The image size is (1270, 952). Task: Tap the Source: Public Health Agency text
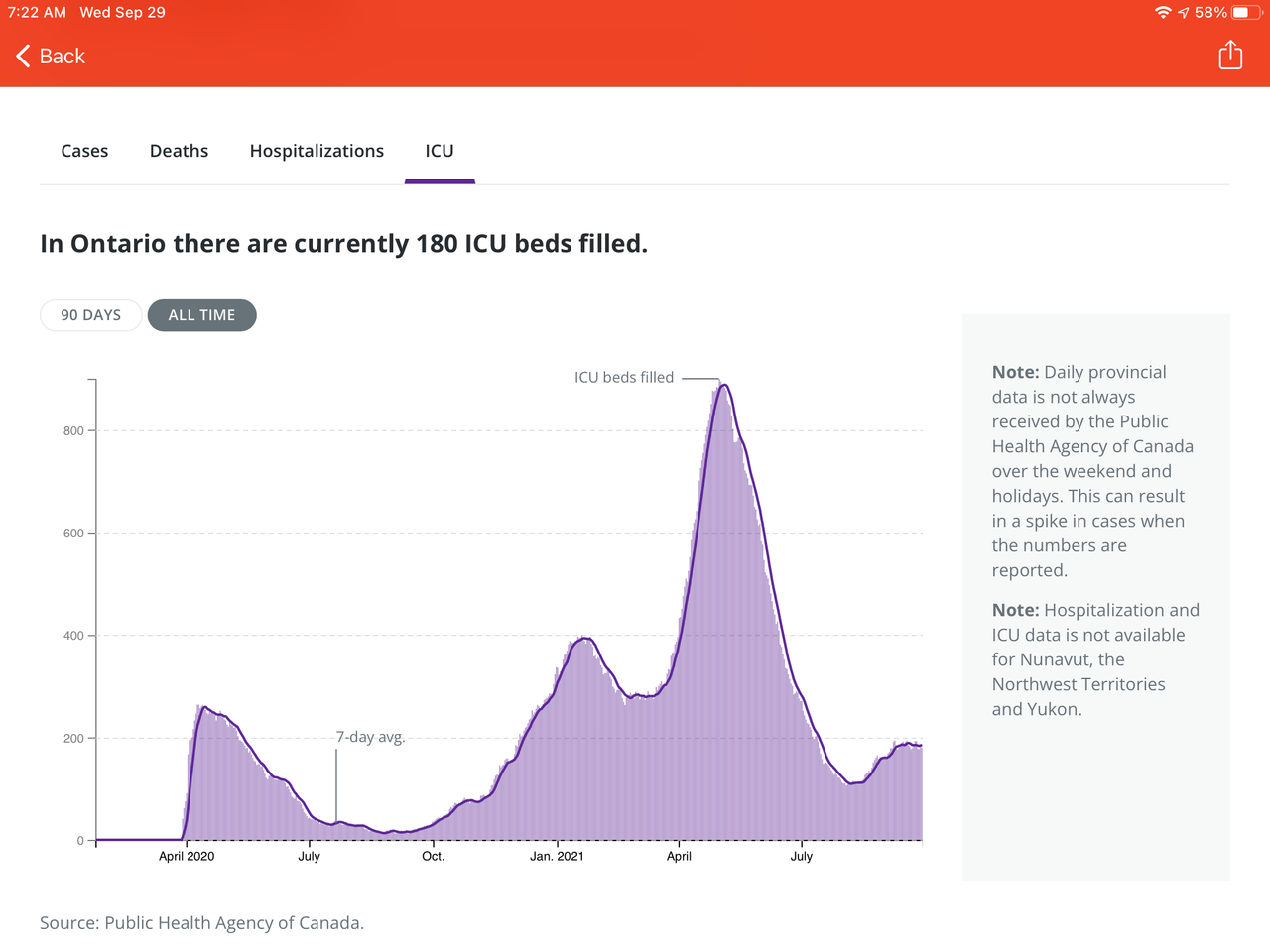202,923
